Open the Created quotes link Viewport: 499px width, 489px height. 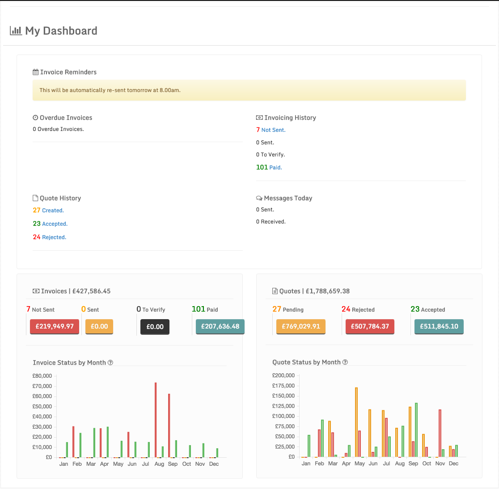pyautogui.click(x=53, y=211)
